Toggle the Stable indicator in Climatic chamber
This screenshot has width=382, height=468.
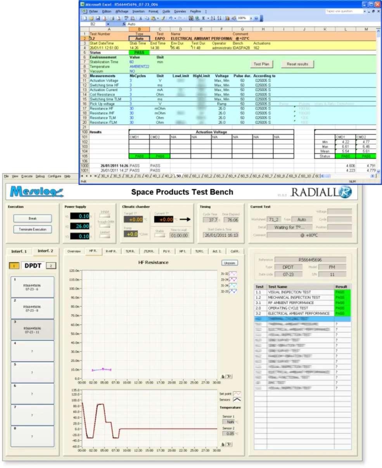pos(160,235)
